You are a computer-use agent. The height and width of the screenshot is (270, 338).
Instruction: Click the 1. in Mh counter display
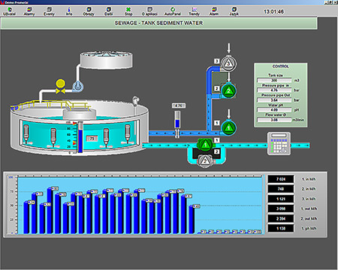click(281, 179)
